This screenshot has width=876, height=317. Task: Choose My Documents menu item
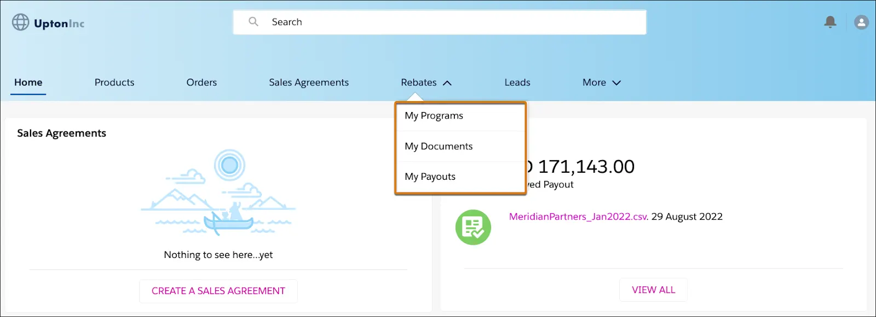tap(460, 146)
